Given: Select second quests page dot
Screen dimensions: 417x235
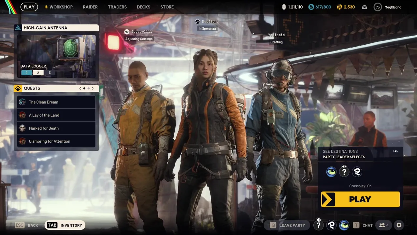Looking at the screenshot, I should click(x=88, y=88).
